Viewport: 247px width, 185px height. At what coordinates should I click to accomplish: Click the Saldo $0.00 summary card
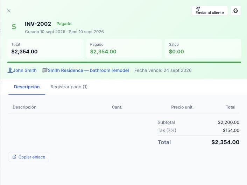(203, 49)
